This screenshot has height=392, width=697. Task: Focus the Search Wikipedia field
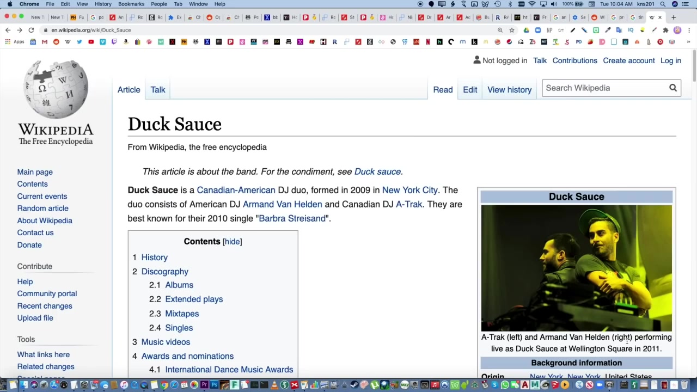604,88
